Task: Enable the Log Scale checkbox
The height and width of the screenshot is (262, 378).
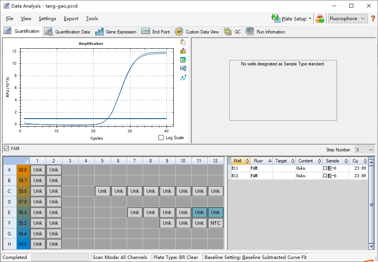Action: pyautogui.click(x=161, y=138)
